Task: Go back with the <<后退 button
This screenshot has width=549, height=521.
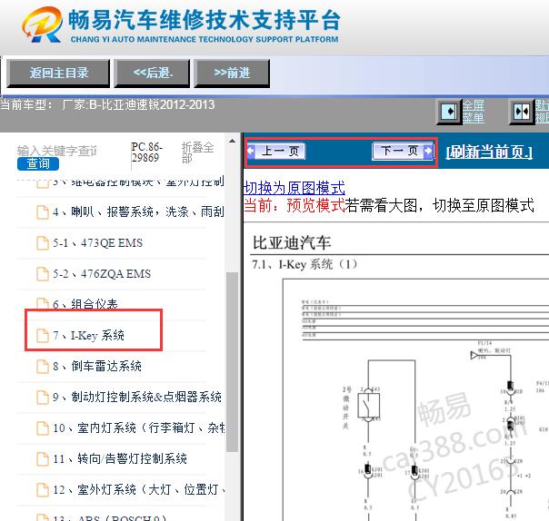Action: (x=153, y=74)
